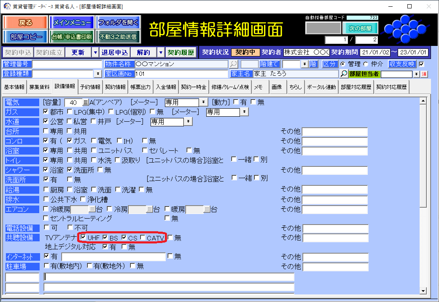The image size is (439, 302).
Task: Uncheck the 都市 gas checkbox
Action: (46, 112)
